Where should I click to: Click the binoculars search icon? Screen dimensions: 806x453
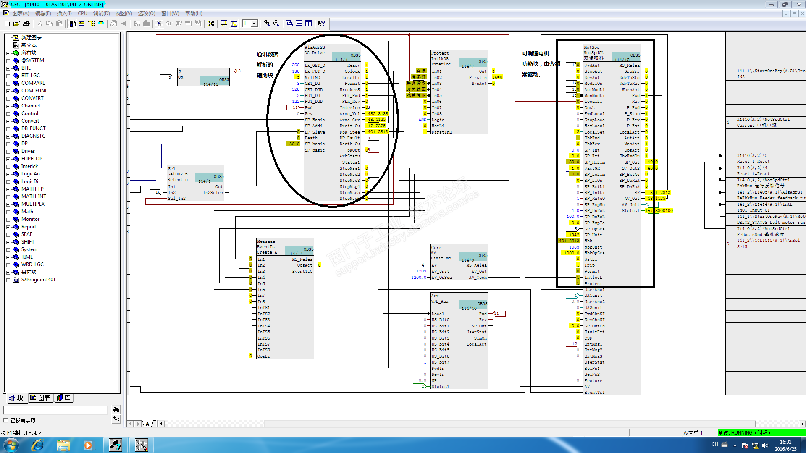pyautogui.click(x=116, y=409)
